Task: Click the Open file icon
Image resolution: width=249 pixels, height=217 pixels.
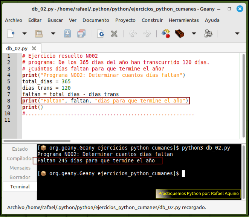Action: coord(39,34)
